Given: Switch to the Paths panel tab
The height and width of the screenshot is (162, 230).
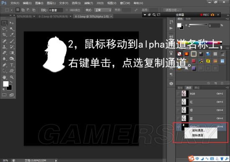Looking at the screenshot, I should 197,87.
